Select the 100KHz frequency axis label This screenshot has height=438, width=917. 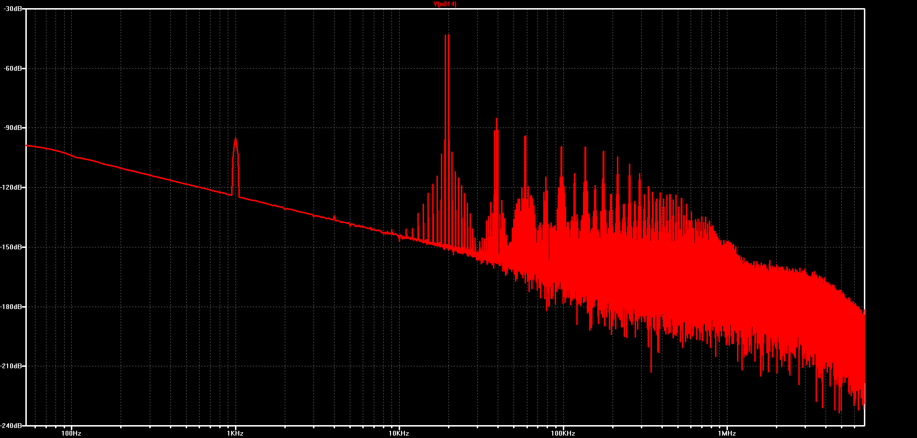[563, 433]
